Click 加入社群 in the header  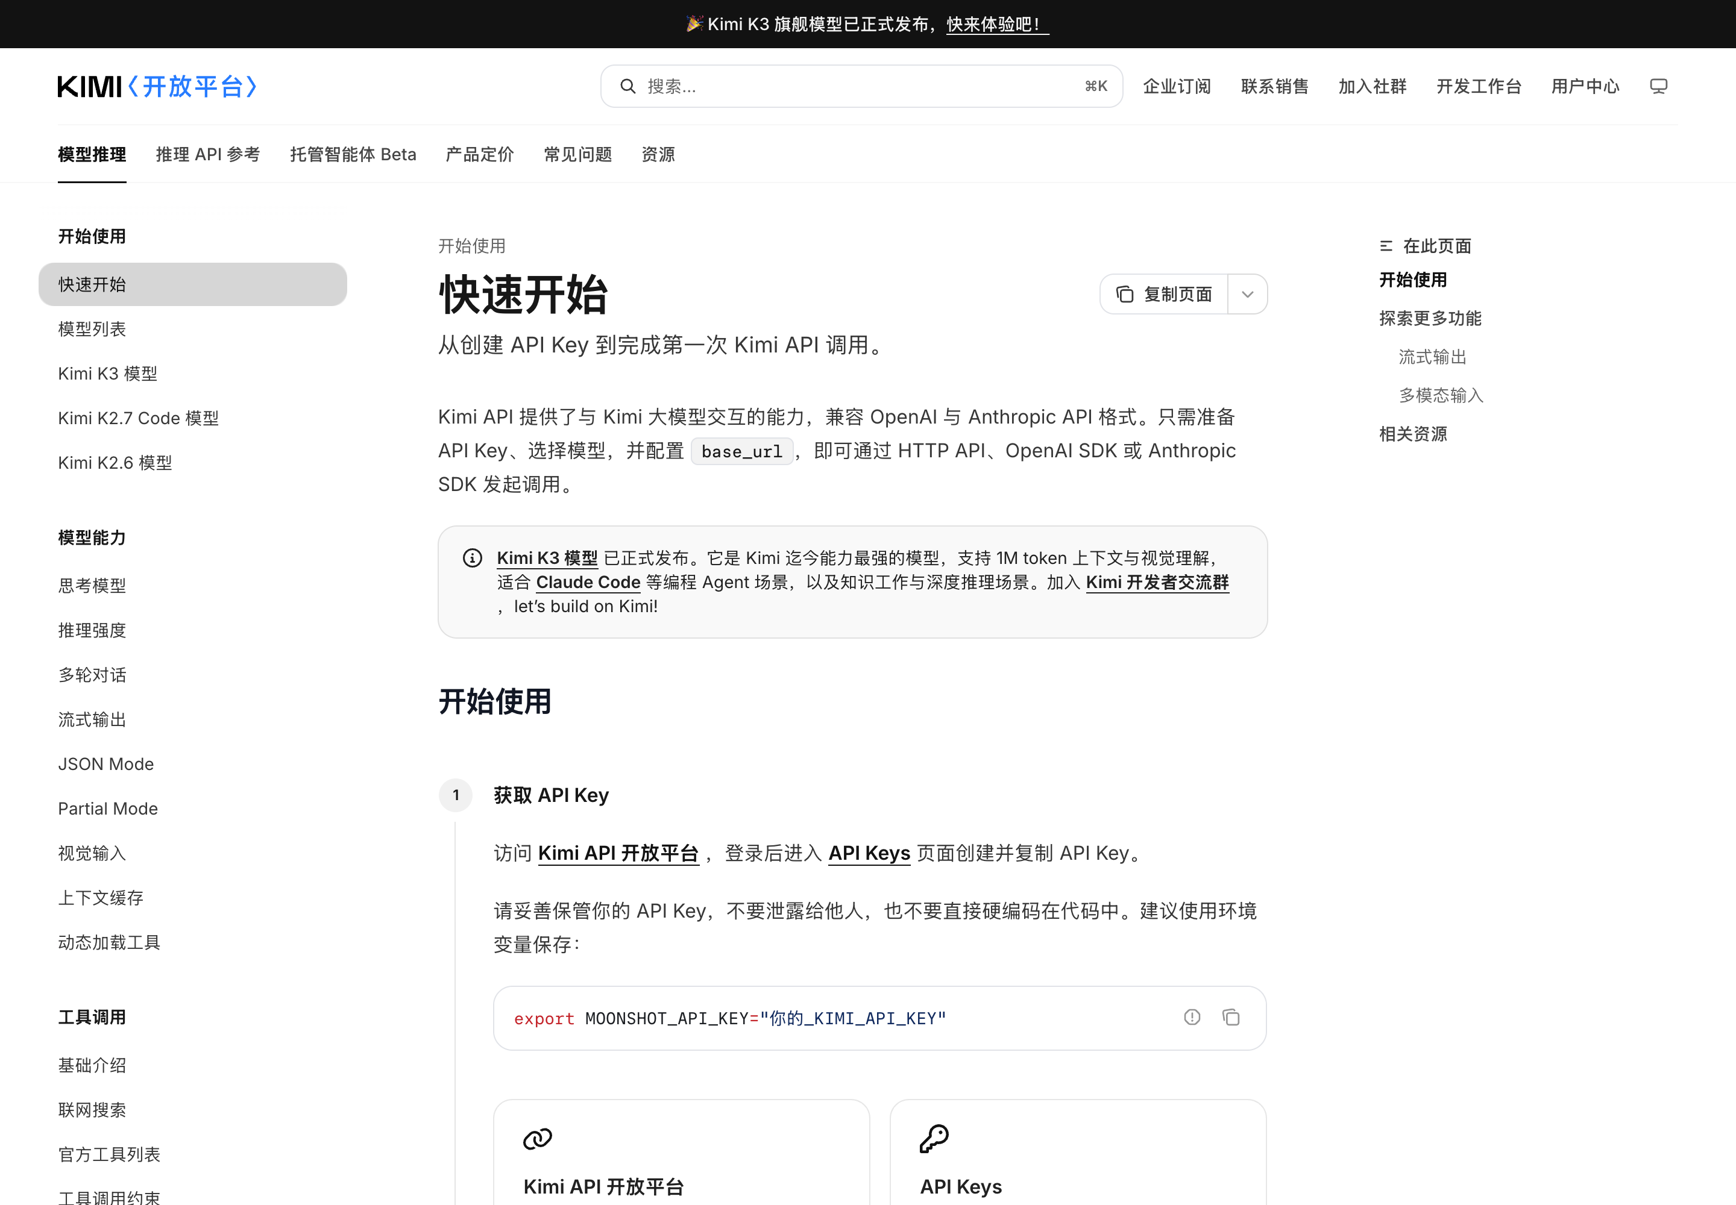(1373, 86)
